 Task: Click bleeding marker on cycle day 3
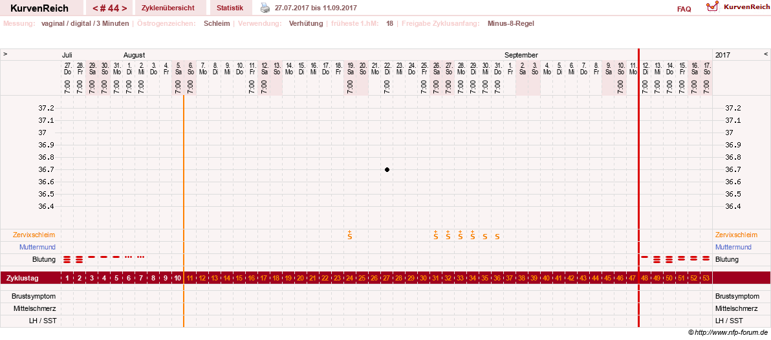coord(91,257)
